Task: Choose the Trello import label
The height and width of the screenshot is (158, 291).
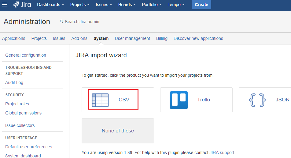Action: tap(204, 100)
